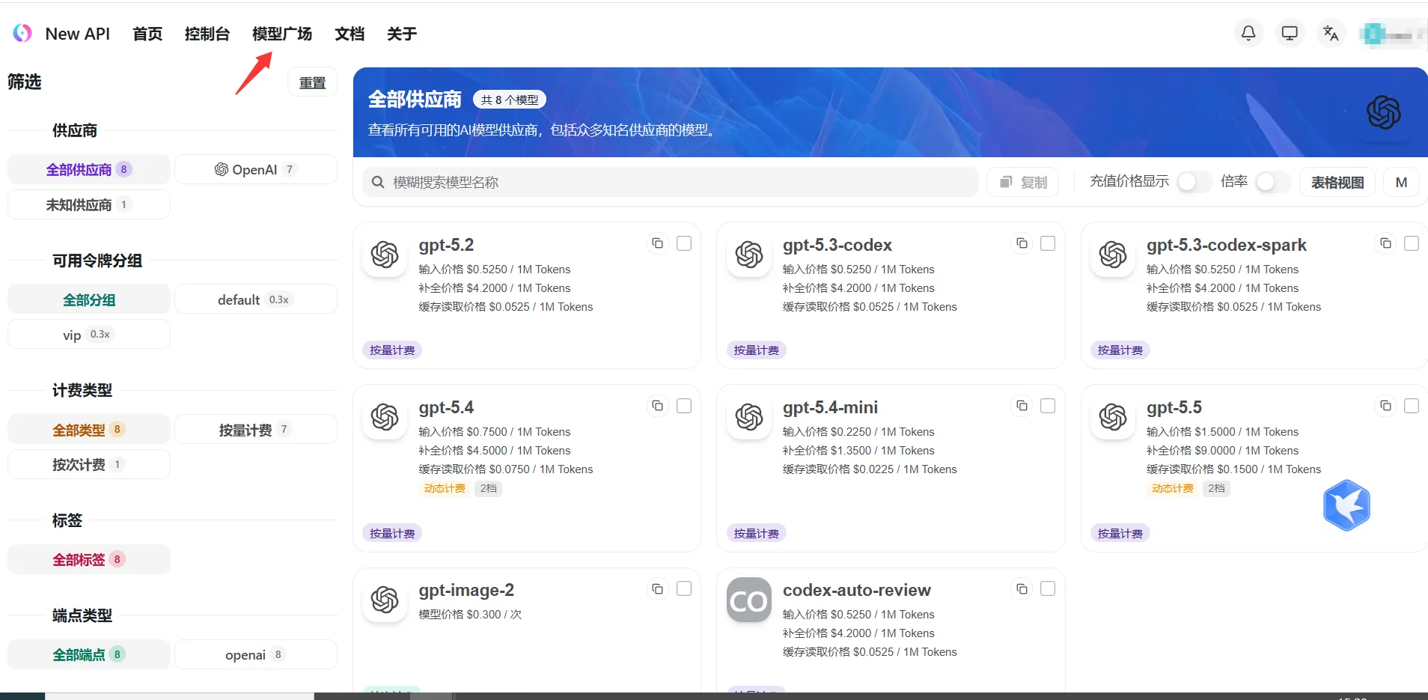Filter by openai endpoint type
1428x700 pixels.
click(256, 654)
